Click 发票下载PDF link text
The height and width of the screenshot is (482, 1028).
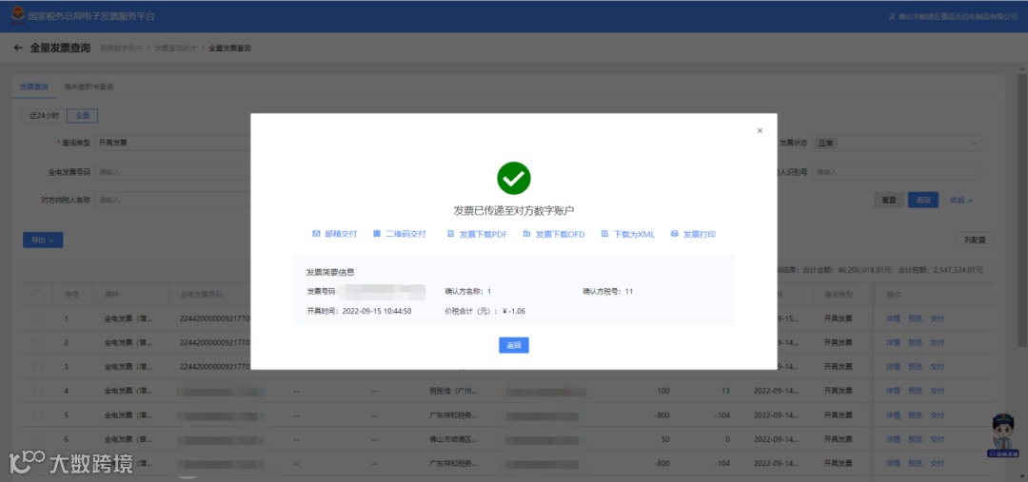(x=484, y=234)
